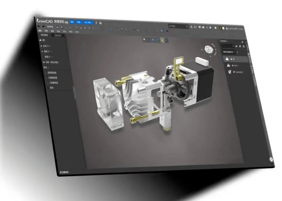Click the grid/table icon in the header
The image size is (282, 201).
pyautogui.click(x=199, y=27)
